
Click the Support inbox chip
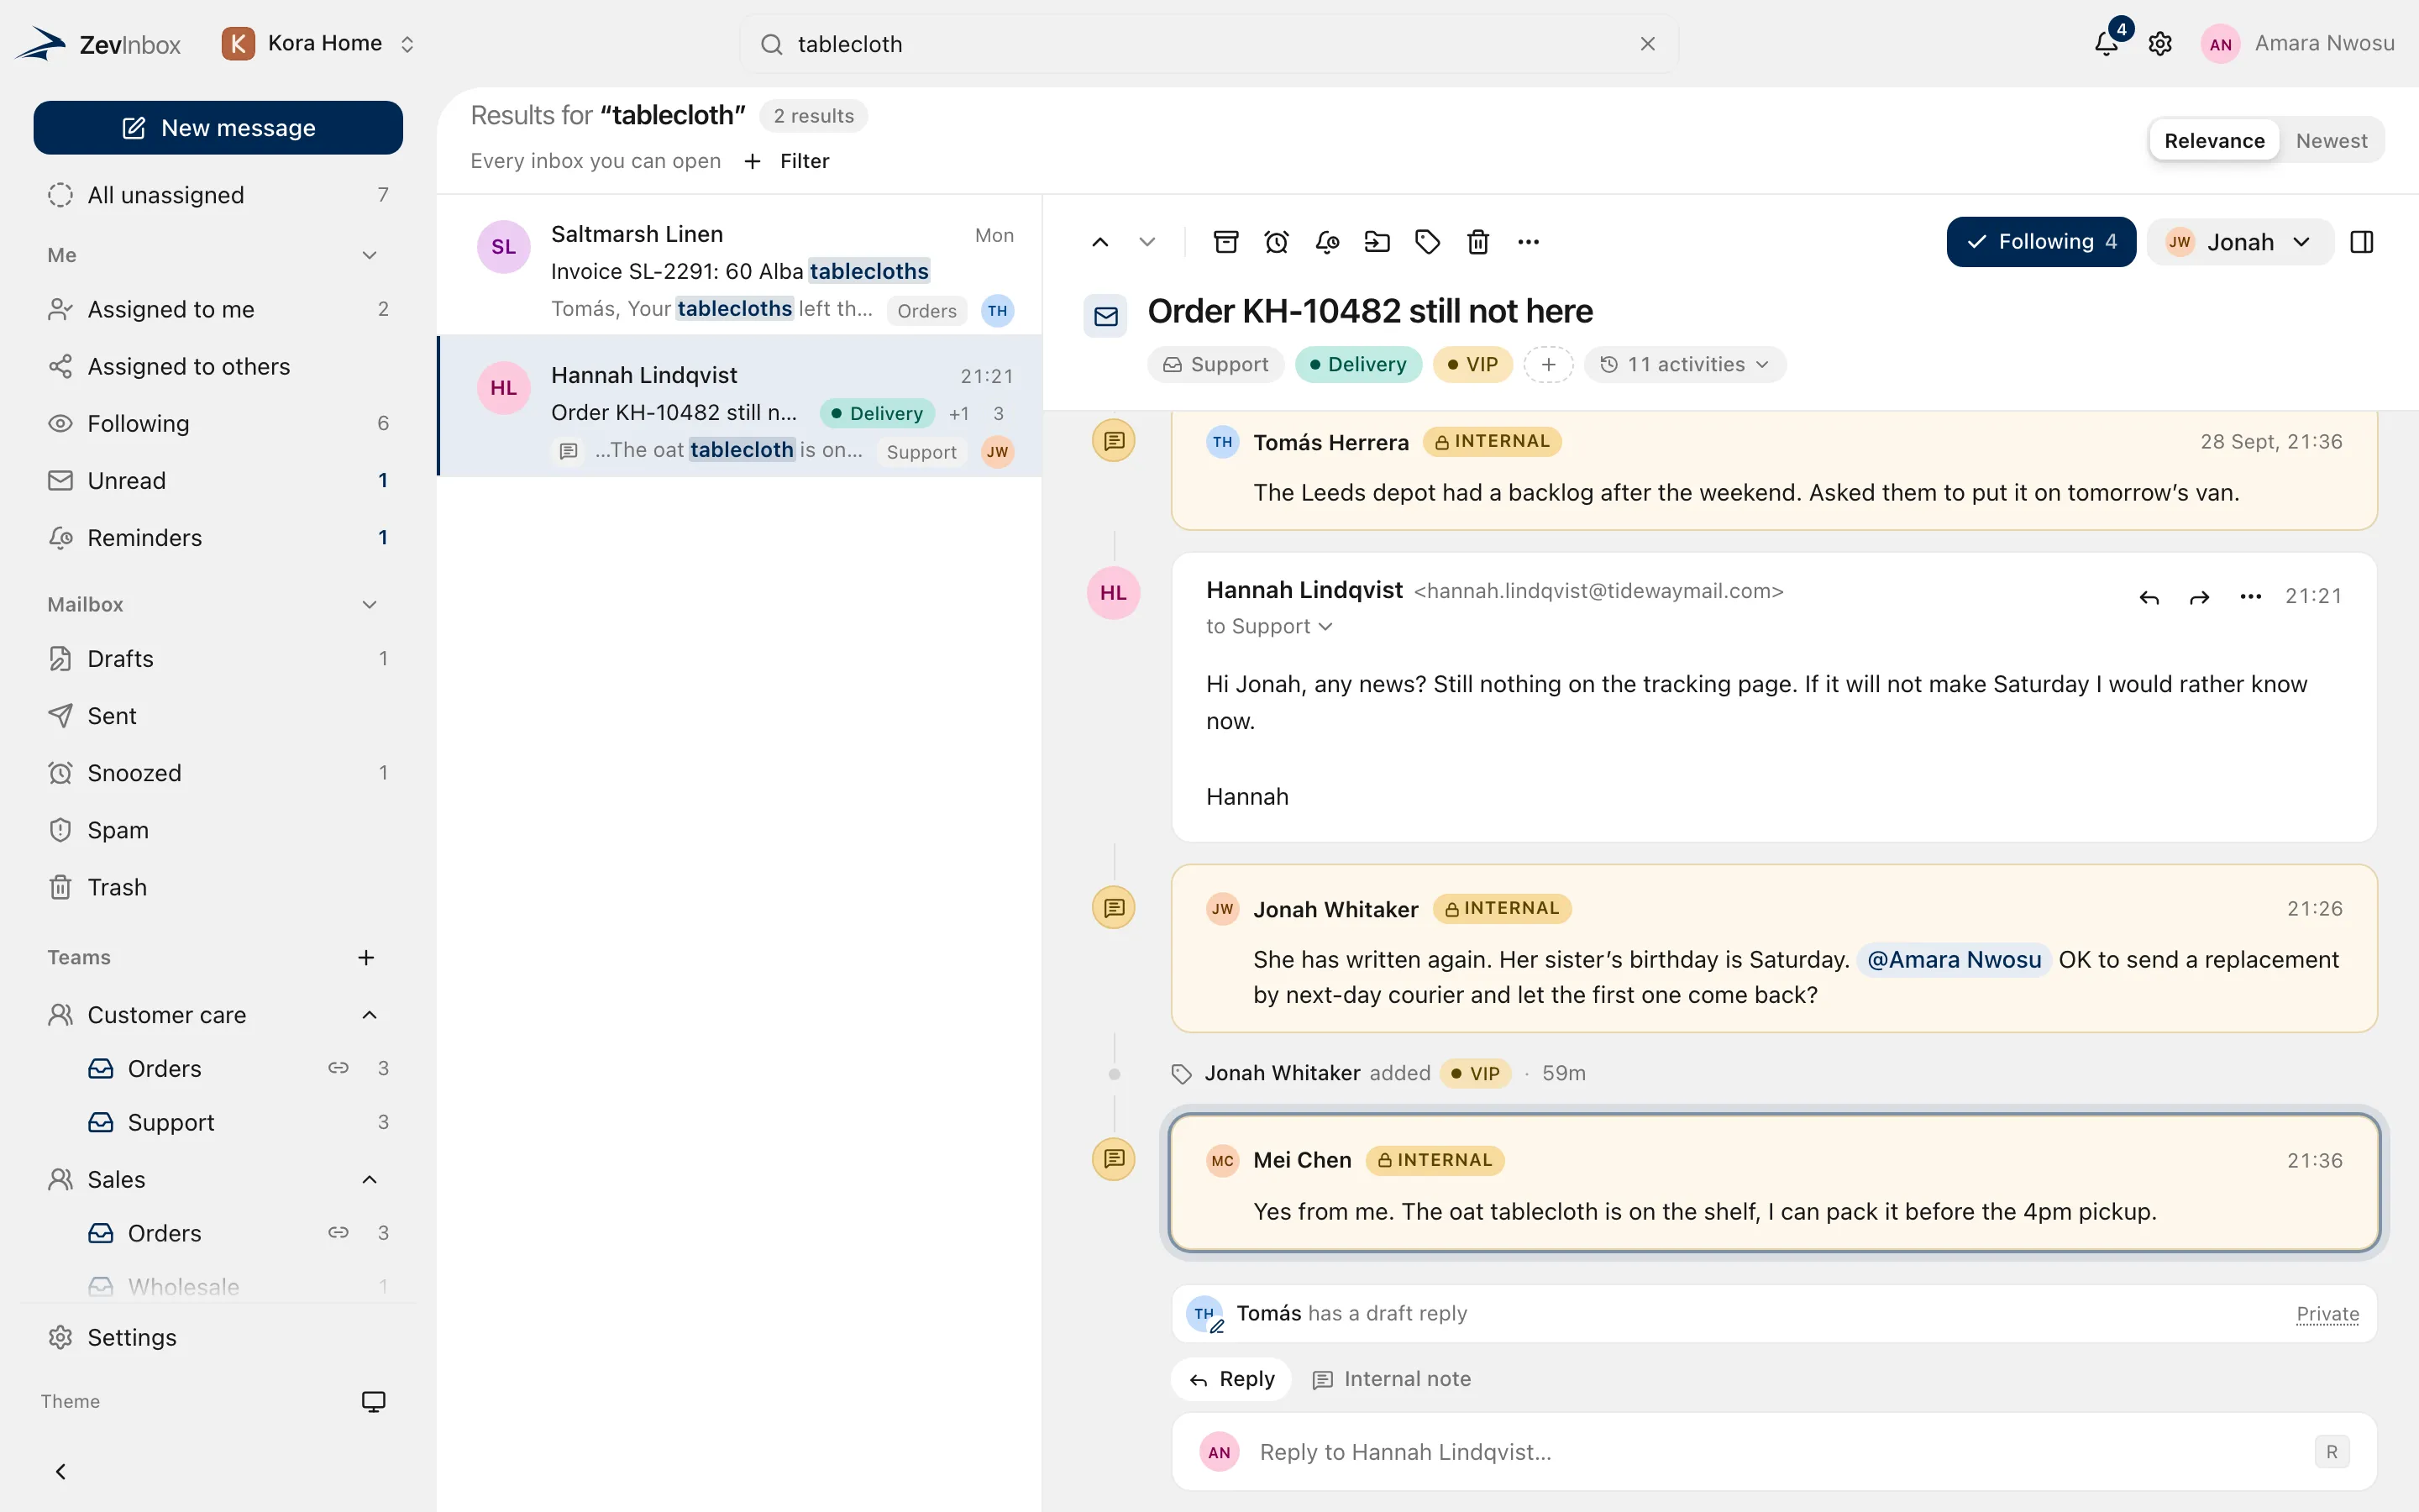[x=1215, y=364]
